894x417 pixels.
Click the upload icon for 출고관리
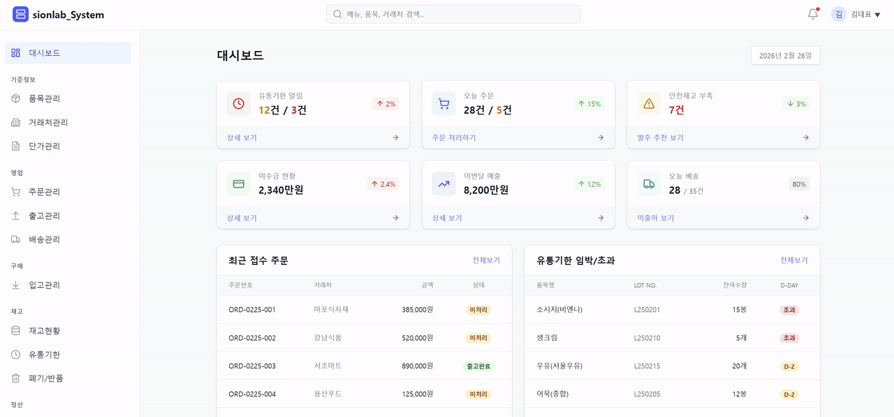click(x=15, y=215)
